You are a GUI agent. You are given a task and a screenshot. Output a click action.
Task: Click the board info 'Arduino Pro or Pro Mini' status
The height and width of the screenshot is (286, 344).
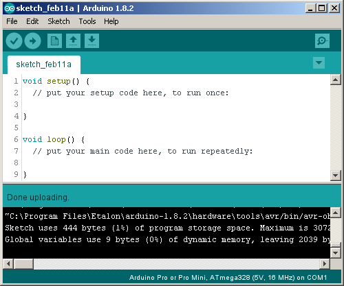tap(228, 278)
